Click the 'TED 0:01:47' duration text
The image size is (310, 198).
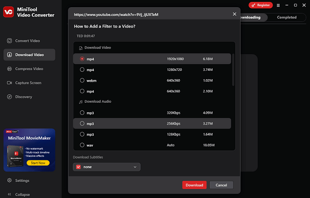[x=86, y=36]
